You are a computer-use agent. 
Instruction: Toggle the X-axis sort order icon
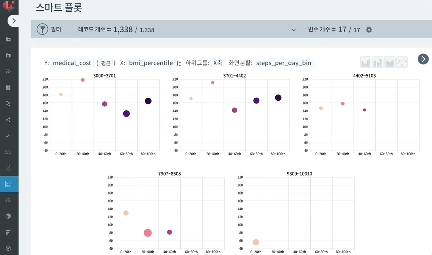179,63
